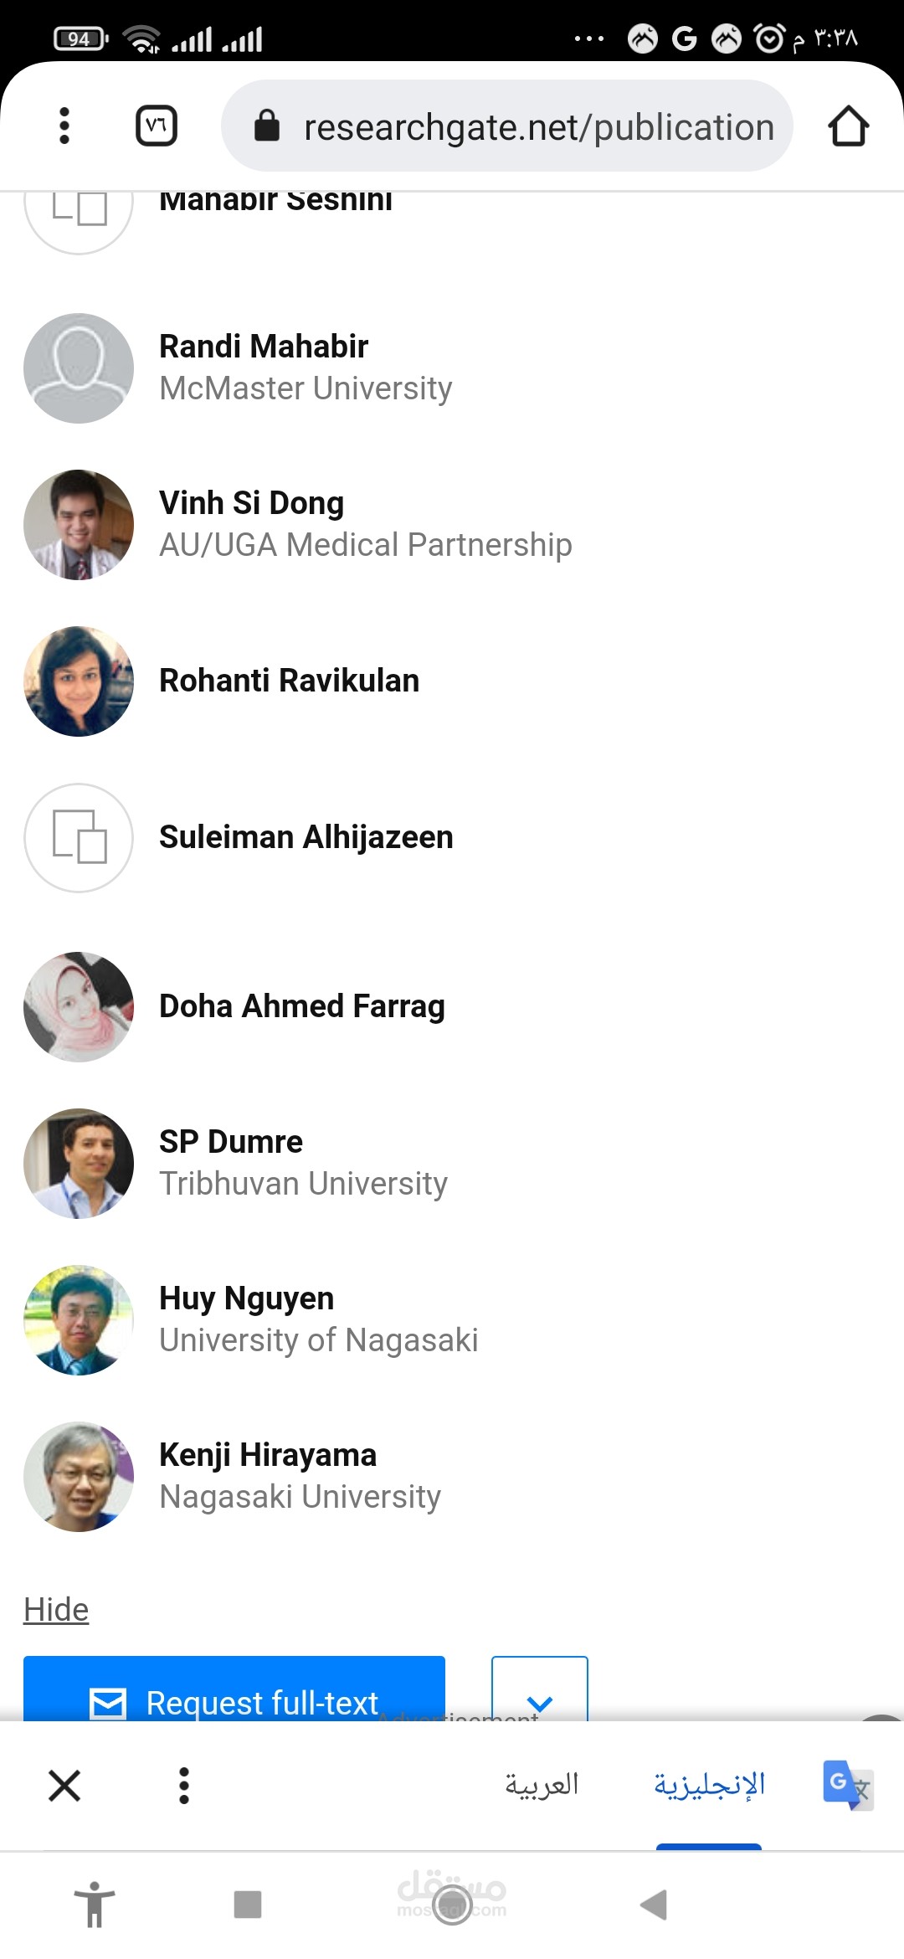Open Huy Nguyen's author name link
This screenshot has width=904, height=1959.
pyautogui.click(x=246, y=1298)
